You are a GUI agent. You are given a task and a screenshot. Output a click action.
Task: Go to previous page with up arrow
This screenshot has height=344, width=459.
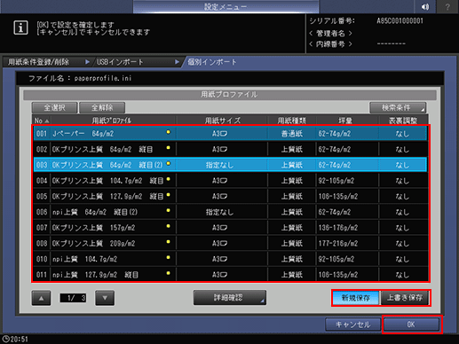pyautogui.click(x=41, y=298)
